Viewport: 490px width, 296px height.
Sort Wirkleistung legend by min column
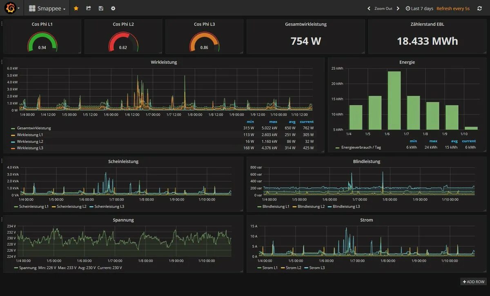[x=250, y=122]
